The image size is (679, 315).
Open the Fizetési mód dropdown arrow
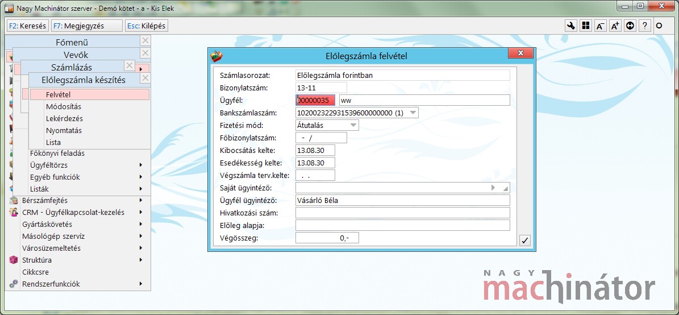[353, 125]
